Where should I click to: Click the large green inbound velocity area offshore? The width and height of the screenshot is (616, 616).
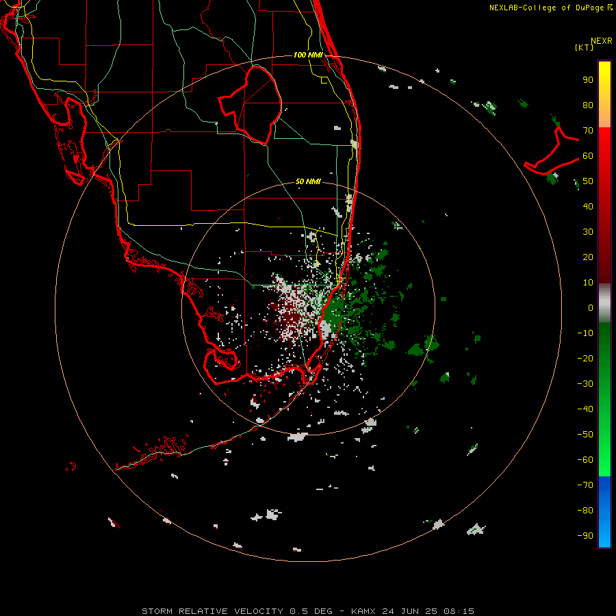click(x=334, y=310)
